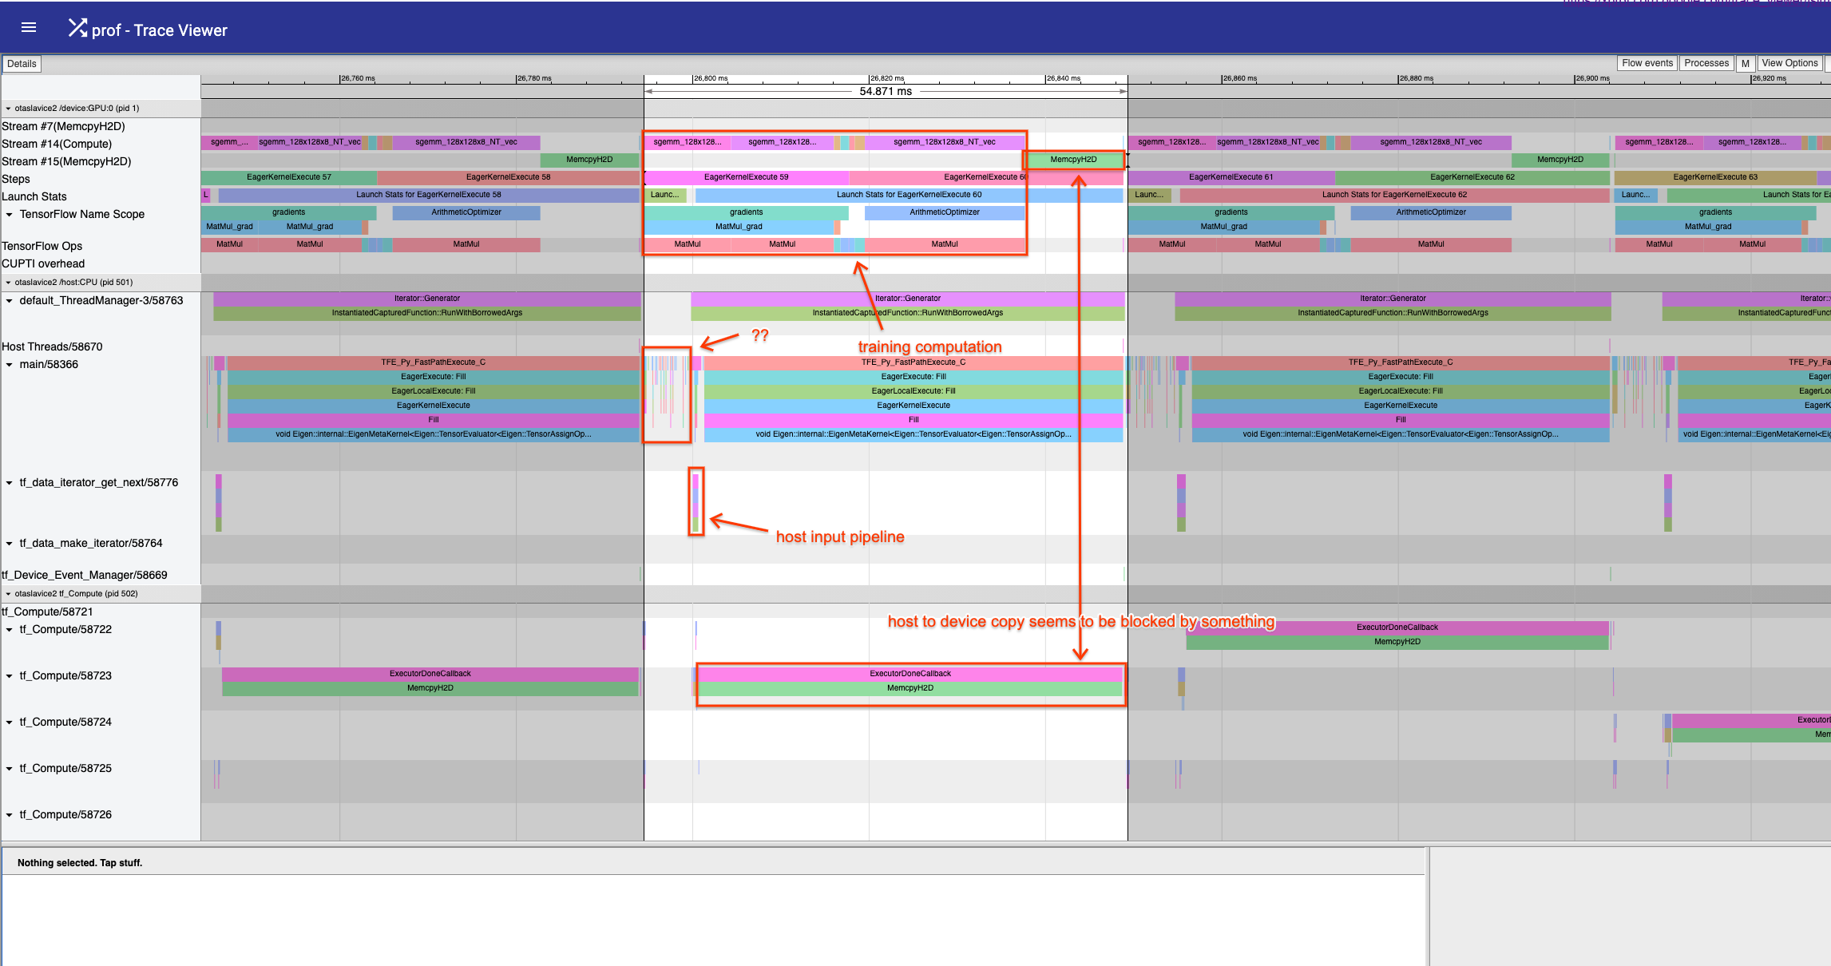Viewport: 1831px width, 966px height.
Task: Collapse the tf_data_iterator_get_next/58776 track
Action: 10,482
